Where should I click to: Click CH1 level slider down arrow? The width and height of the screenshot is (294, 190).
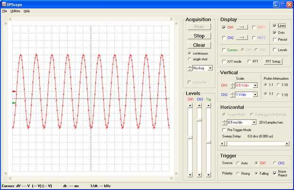click(190, 175)
